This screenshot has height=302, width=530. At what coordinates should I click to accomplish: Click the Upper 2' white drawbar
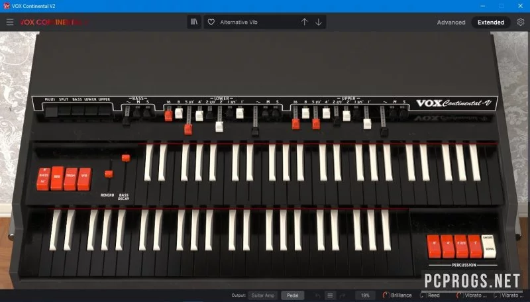[x=346, y=116]
